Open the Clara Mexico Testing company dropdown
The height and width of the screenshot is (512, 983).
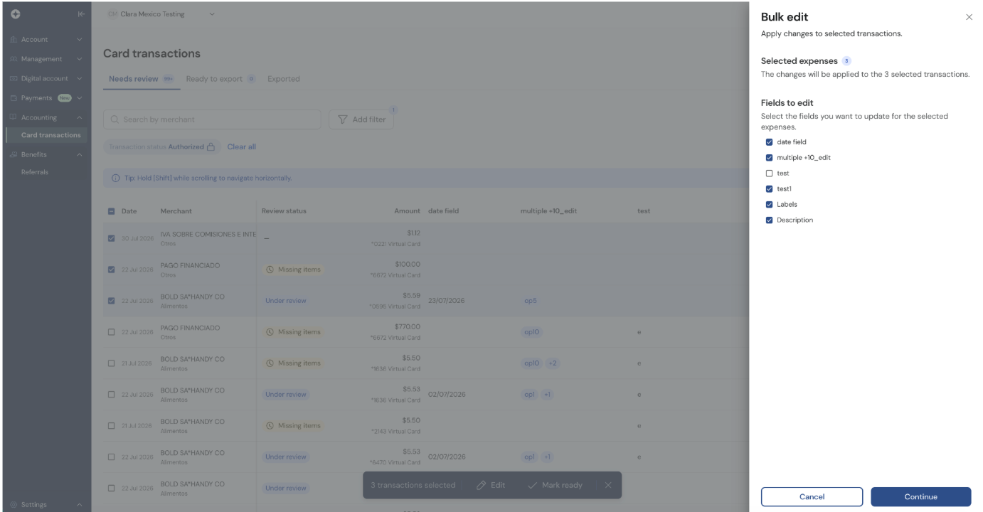pyautogui.click(x=161, y=14)
